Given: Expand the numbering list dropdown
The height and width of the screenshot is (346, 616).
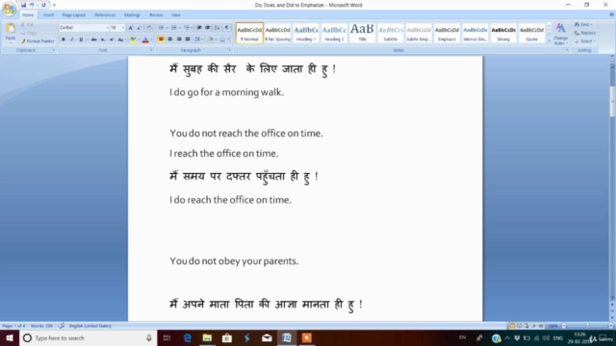Looking at the screenshot, I should click(x=180, y=28).
